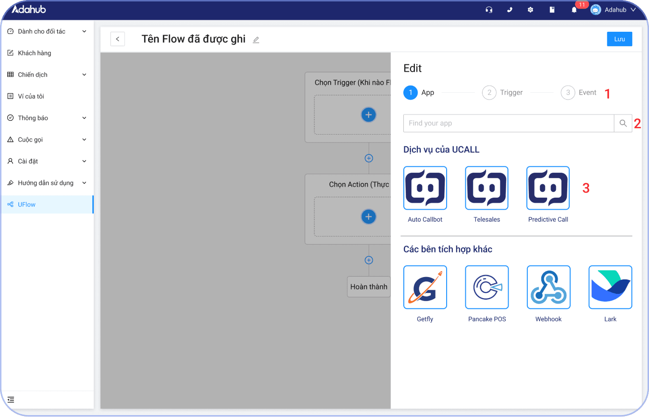Select the Predictive Call icon

548,188
